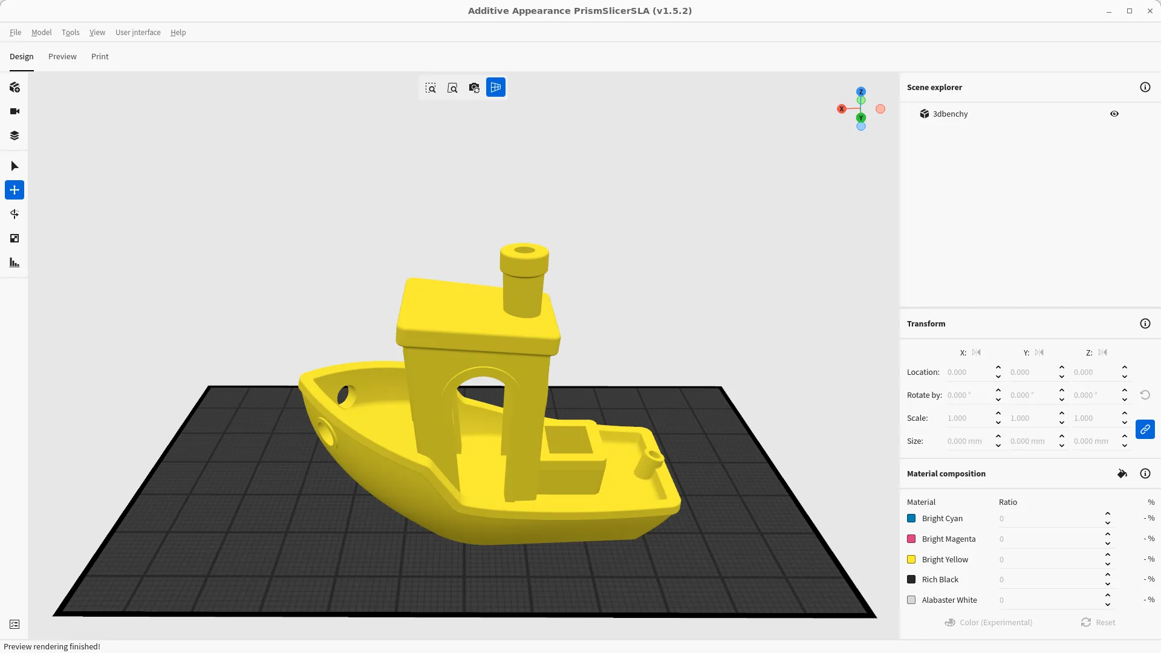Click the layers icon in the sidebar

coord(15,135)
